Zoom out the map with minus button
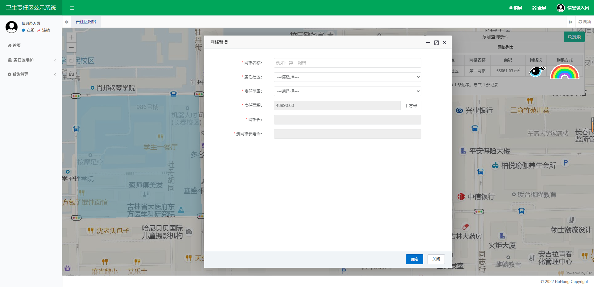594x287 pixels. pyautogui.click(x=71, y=47)
